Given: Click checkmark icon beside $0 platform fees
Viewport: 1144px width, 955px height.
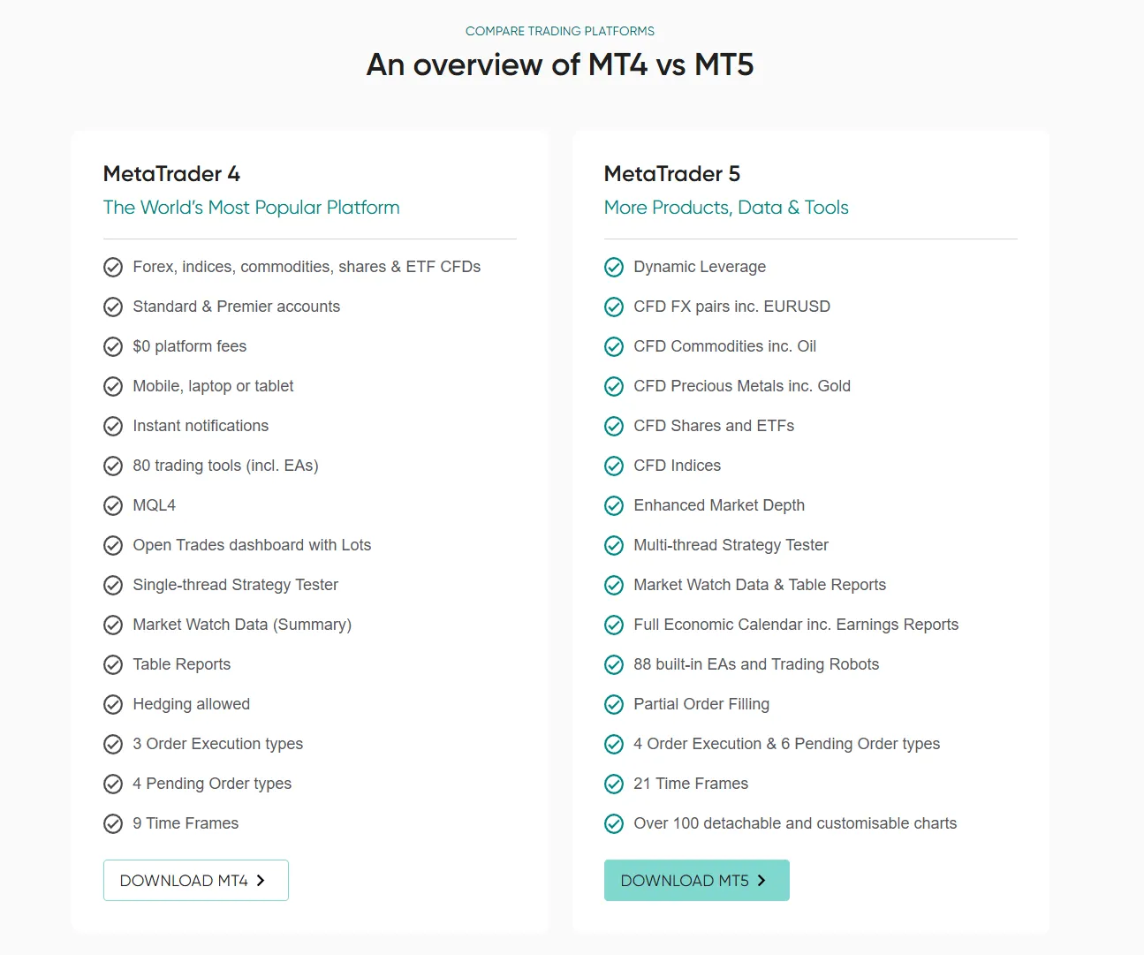Looking at the screenshot, I should (x=113, y=346).
